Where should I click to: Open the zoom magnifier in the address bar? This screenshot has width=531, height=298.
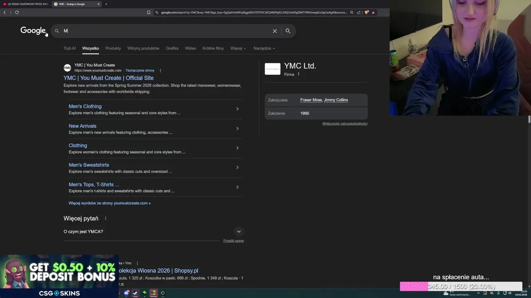(x=352, y=12)
